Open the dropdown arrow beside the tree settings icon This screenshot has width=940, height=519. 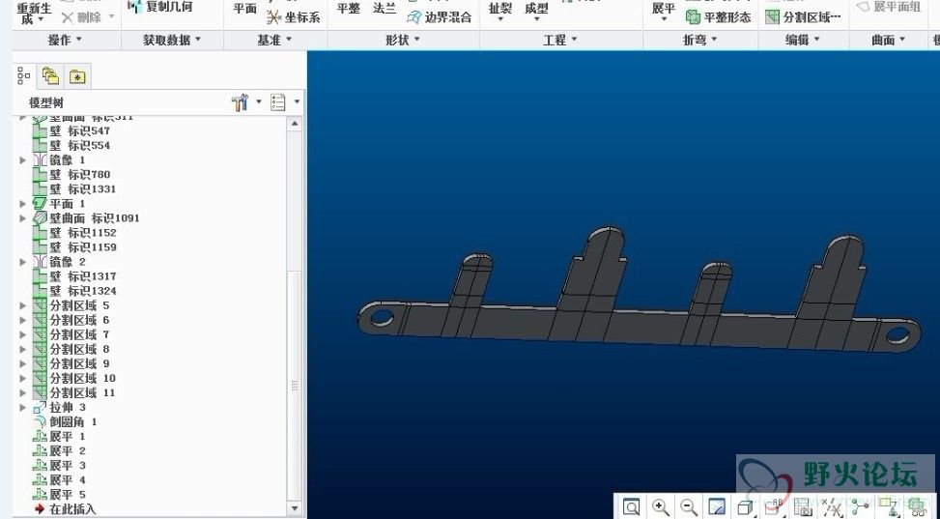point(259,102)
